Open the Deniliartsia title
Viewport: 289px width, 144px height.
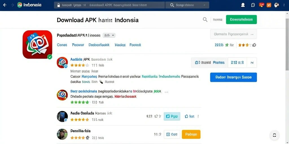click(80, 131)
